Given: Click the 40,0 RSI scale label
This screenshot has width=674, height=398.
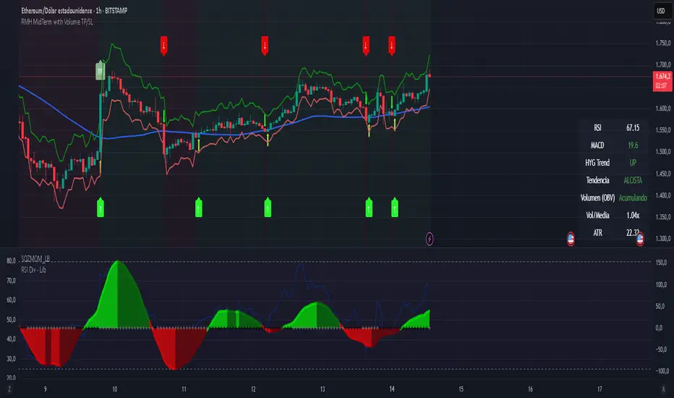Looking at the screenshot, I should click(11, 339).
